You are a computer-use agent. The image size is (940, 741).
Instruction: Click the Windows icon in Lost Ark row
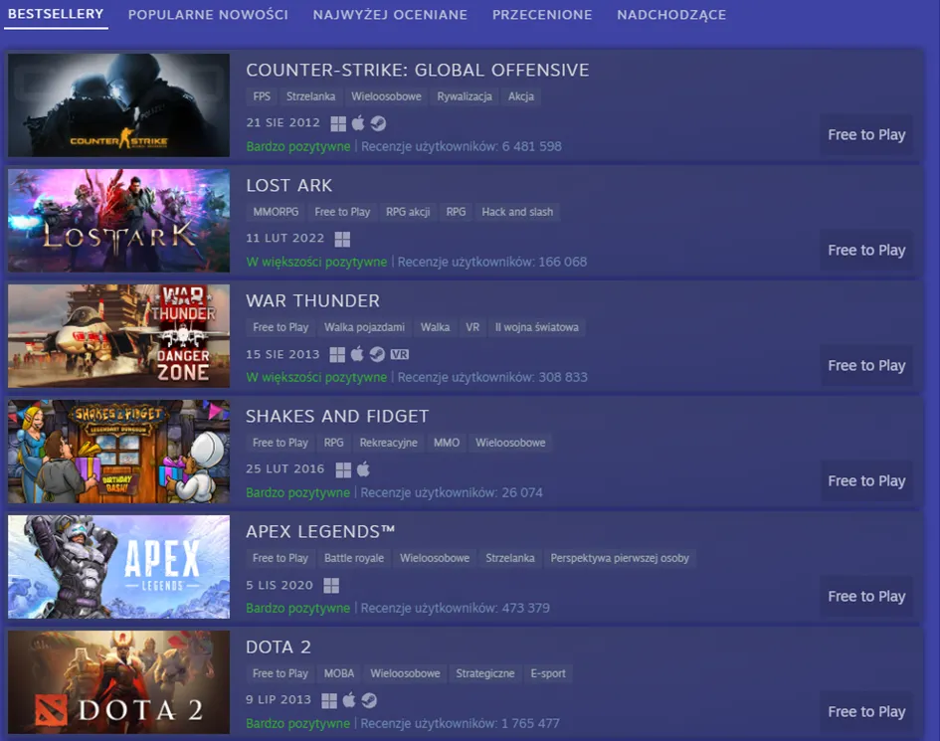pos(342,239)
